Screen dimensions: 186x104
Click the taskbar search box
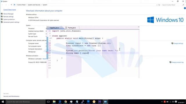click(x=25, y=102)
